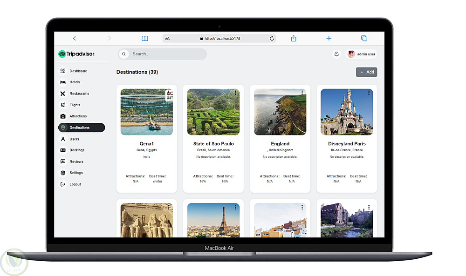Open the admin user profile avatar

tap(351, 54)
